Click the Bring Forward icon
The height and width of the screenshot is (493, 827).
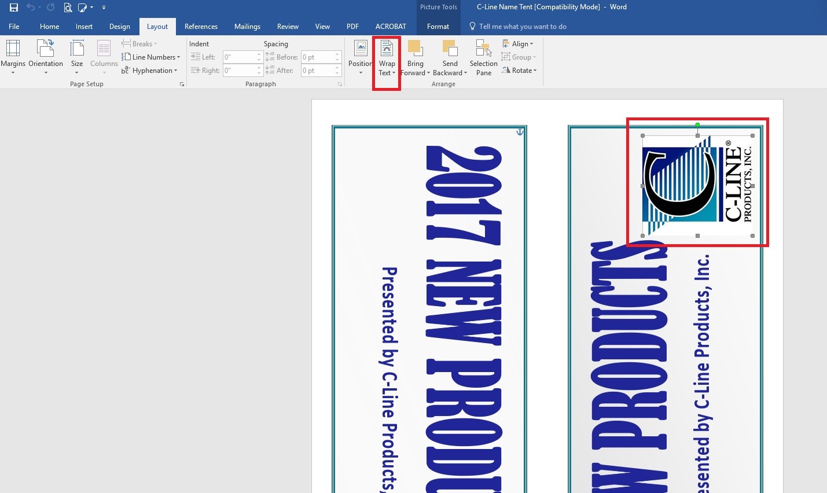[x=415, y=49]
